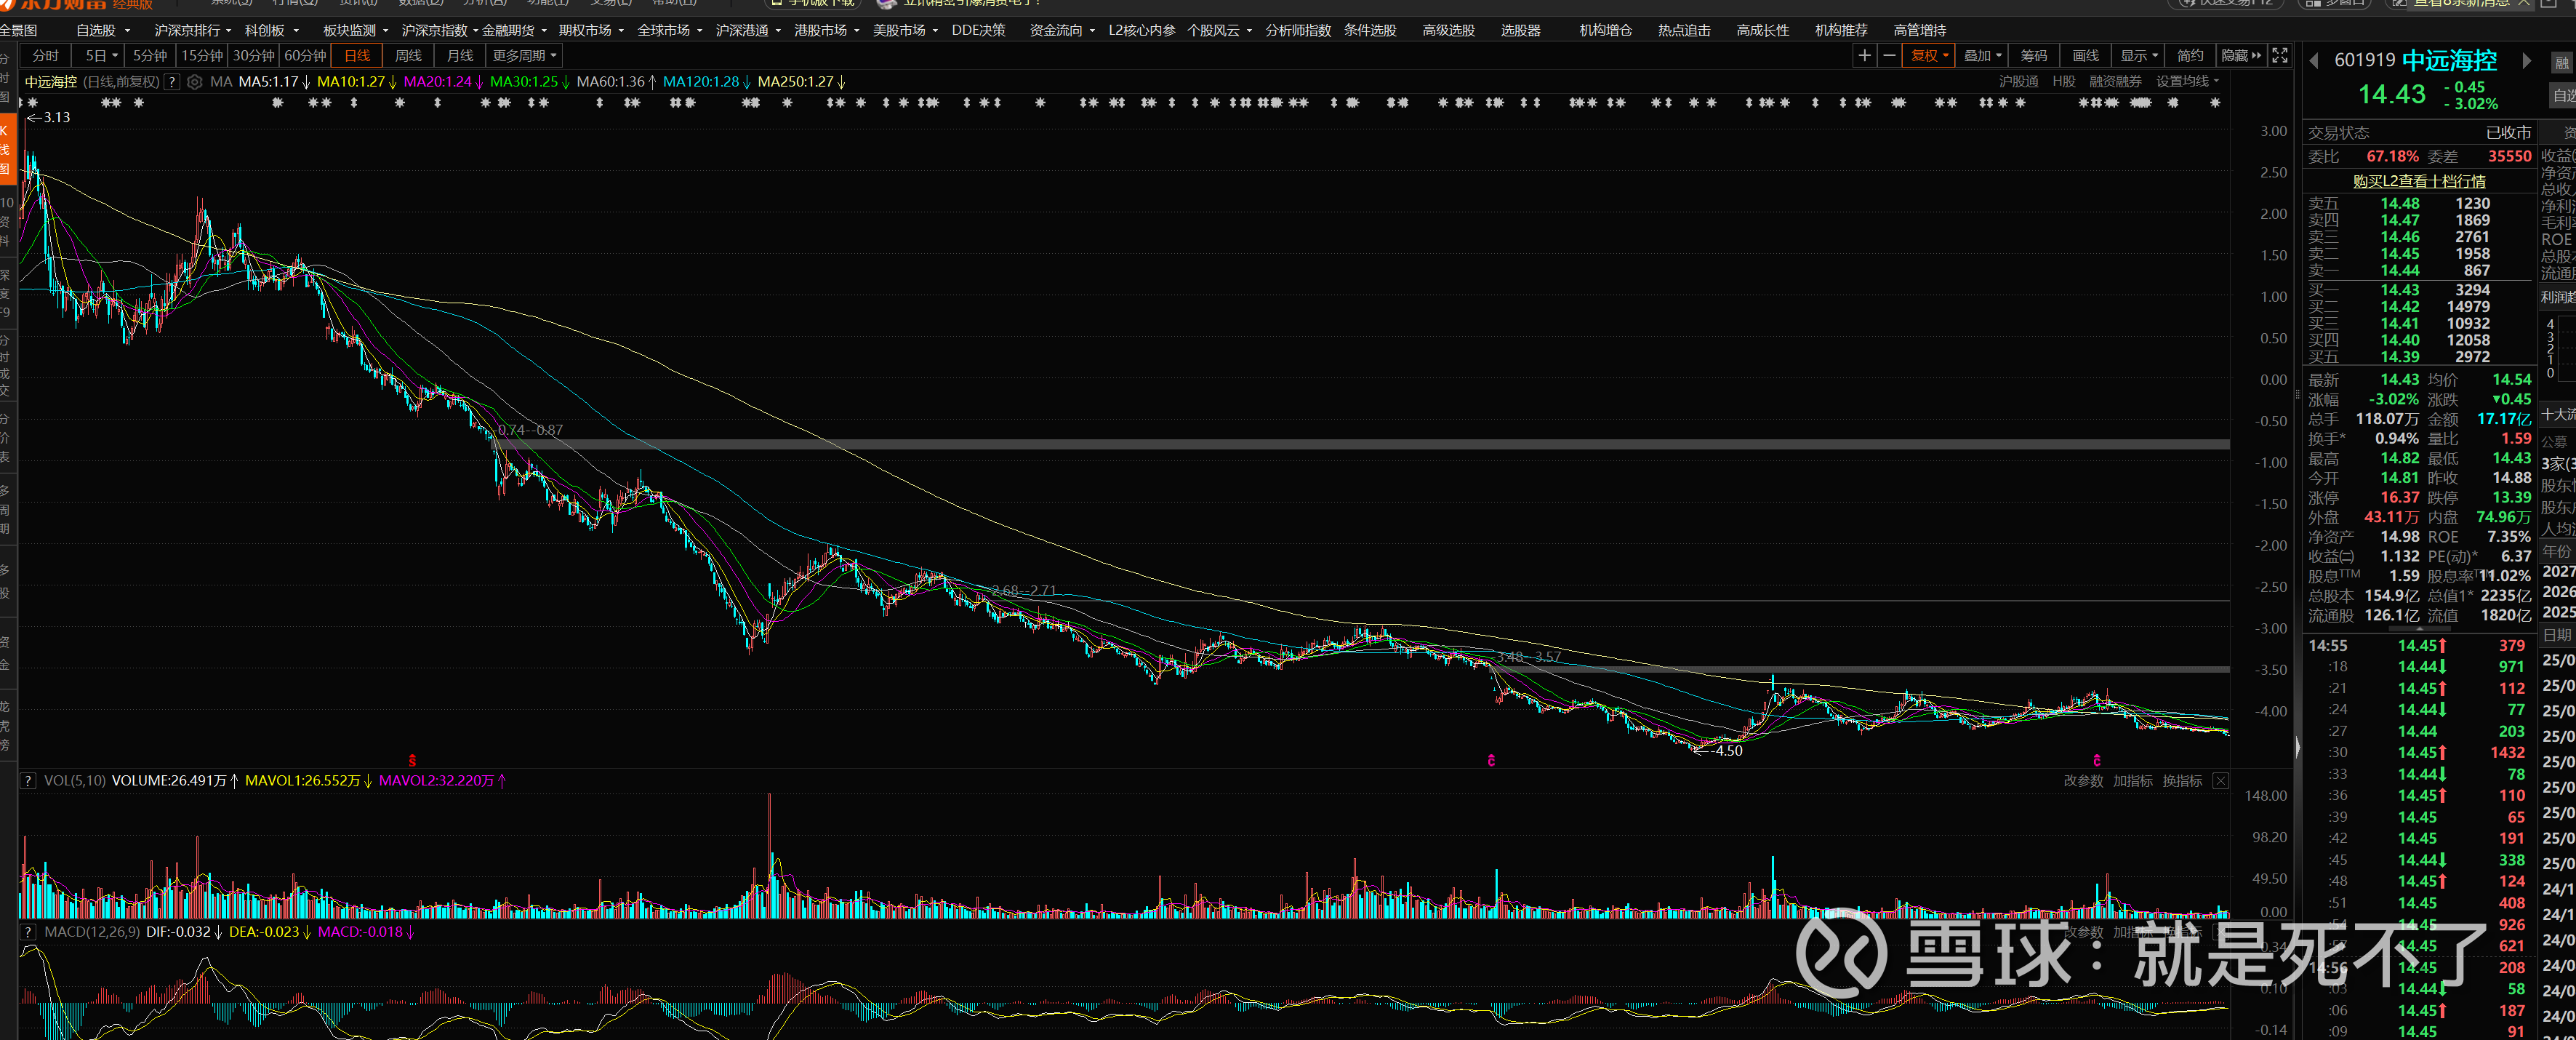The image size is (2576, 1040).
Task: Click the help question mark beside 中远海控
Action: (x=172, y=82)
